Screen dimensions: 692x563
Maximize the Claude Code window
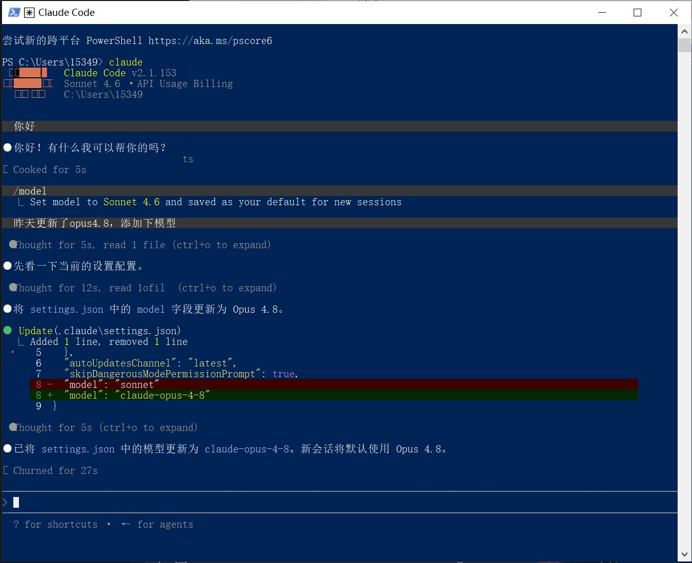tap(638, 12)
